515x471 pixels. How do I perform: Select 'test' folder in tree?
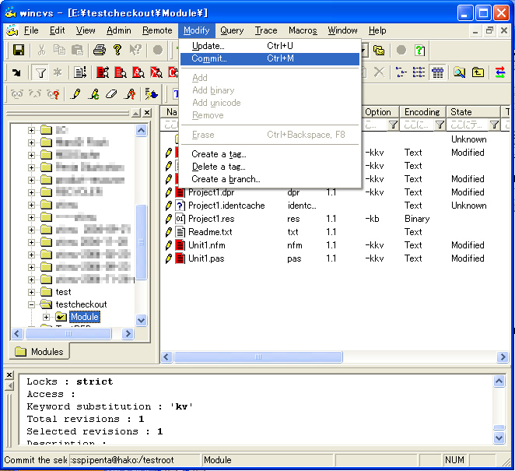[63, 292]
